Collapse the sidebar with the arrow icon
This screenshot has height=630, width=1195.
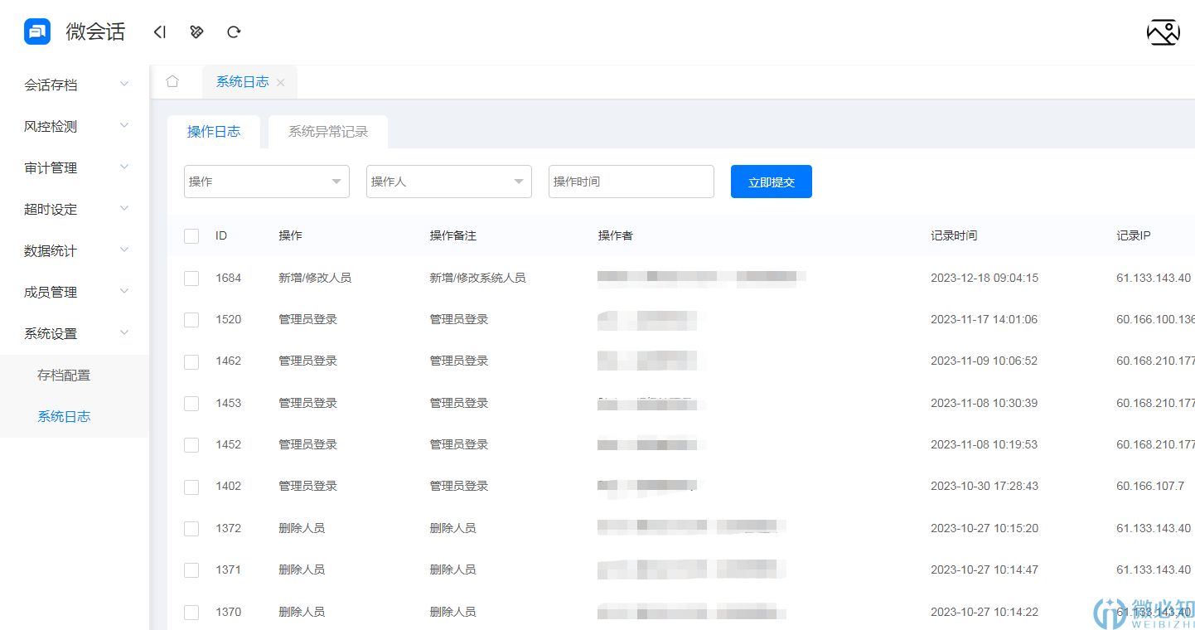pyautogui.click(x=159, y=31)
